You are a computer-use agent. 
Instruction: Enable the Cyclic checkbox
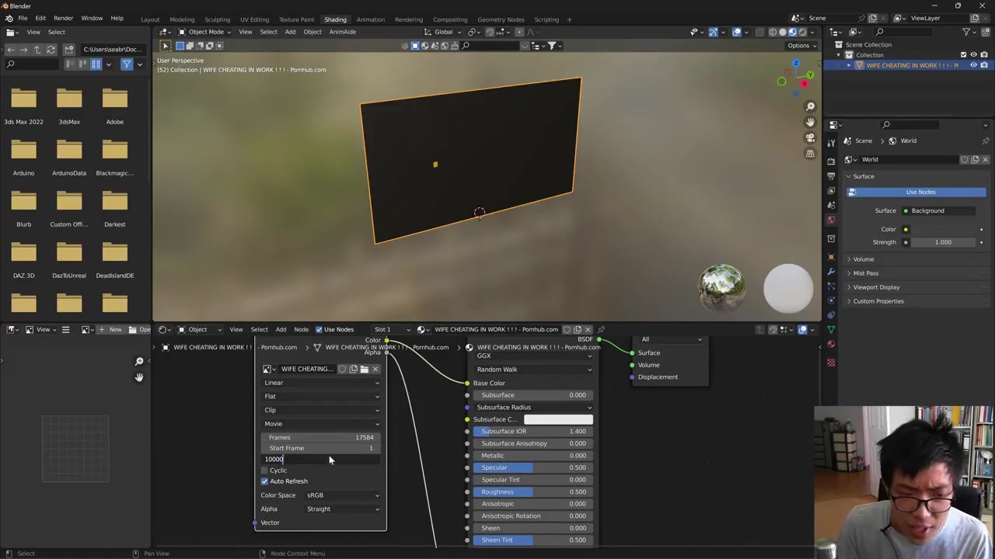264,470
